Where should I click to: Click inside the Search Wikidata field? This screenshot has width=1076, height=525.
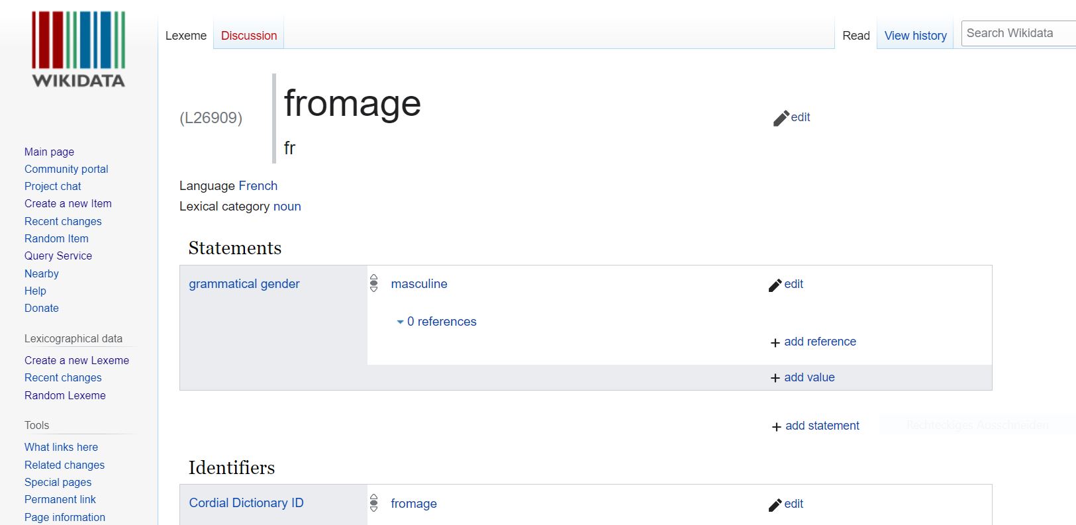coord(1018,33)
